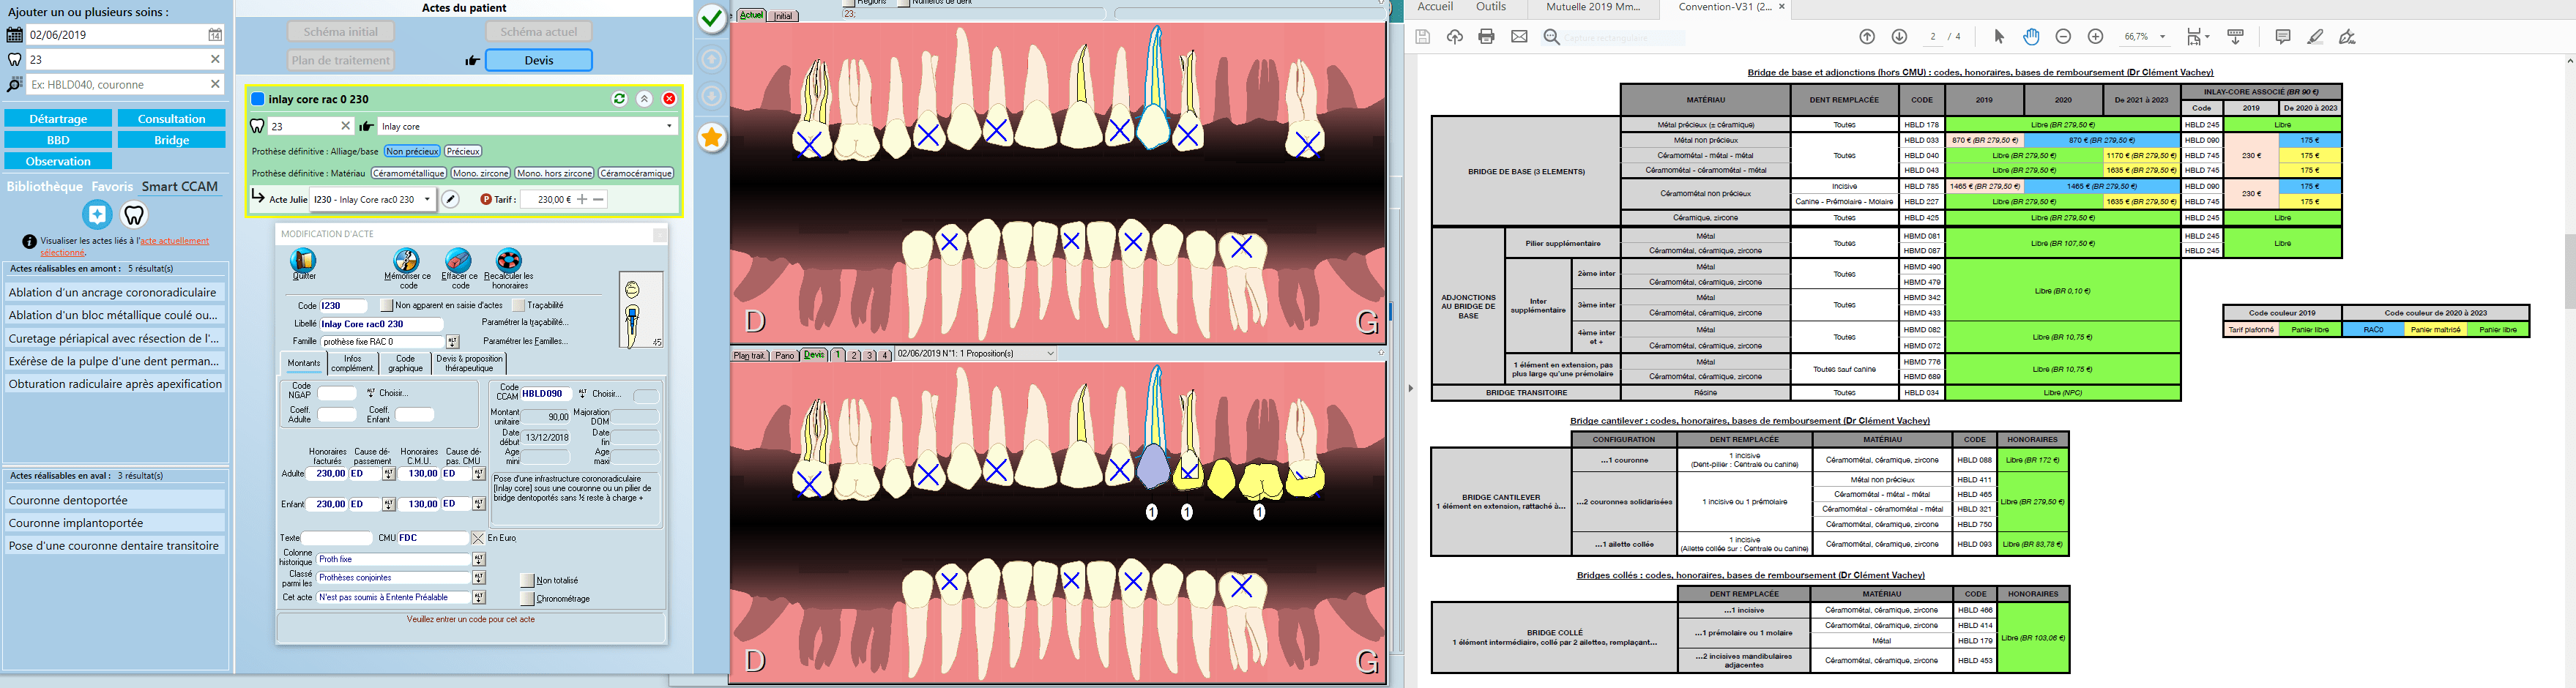Viewport: 2576px width, 688px height.
Task: Open the Inlay core type dropdown
Action: 669,126
